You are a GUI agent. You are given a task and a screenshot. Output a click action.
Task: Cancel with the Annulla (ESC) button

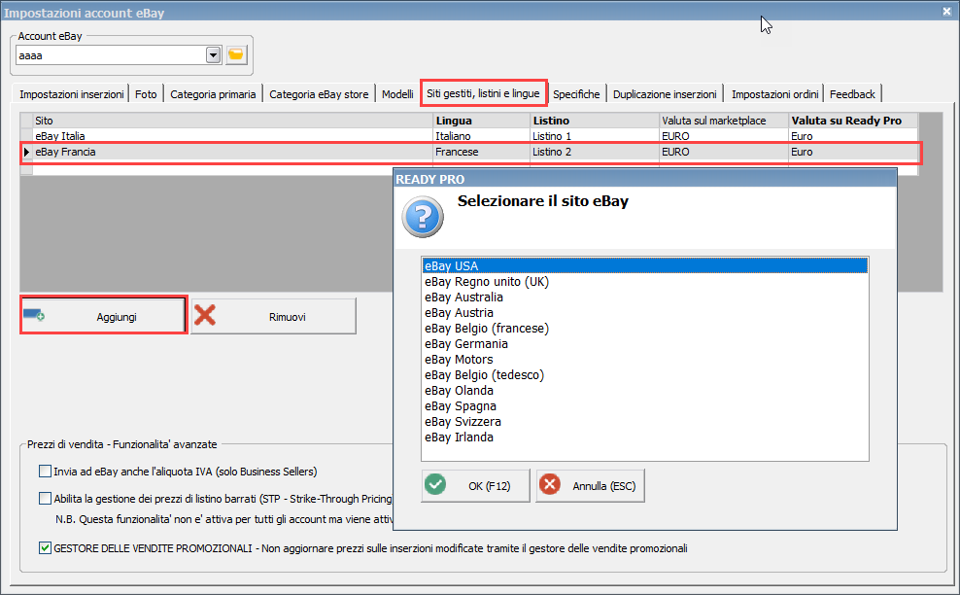click(590, 486)
